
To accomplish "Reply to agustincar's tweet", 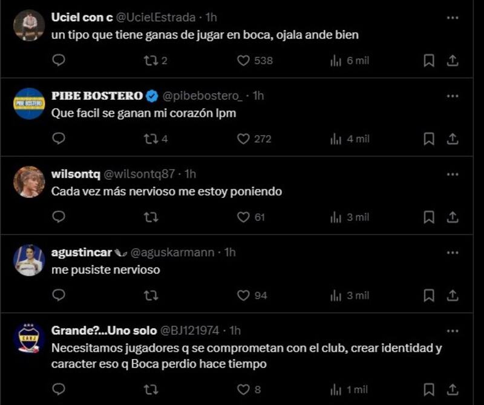I will pyautogui.click(x=59, y=295).
